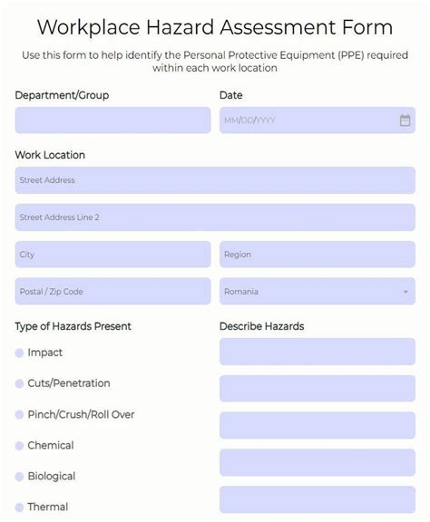Click the Postal / Zip Code field

[112, 291]
